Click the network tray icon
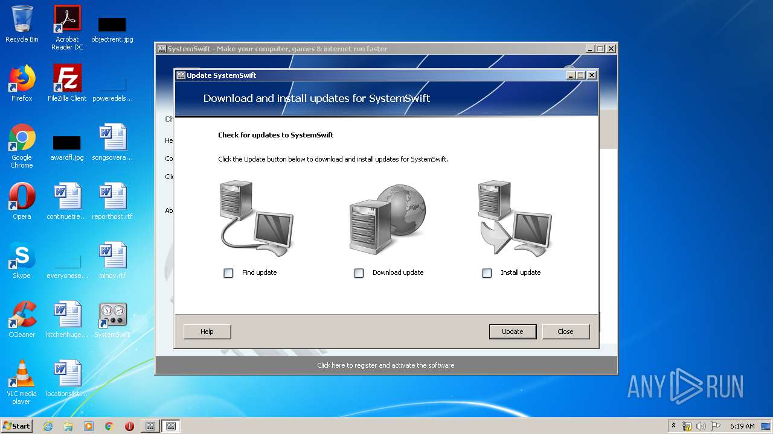 click(687, 426)
